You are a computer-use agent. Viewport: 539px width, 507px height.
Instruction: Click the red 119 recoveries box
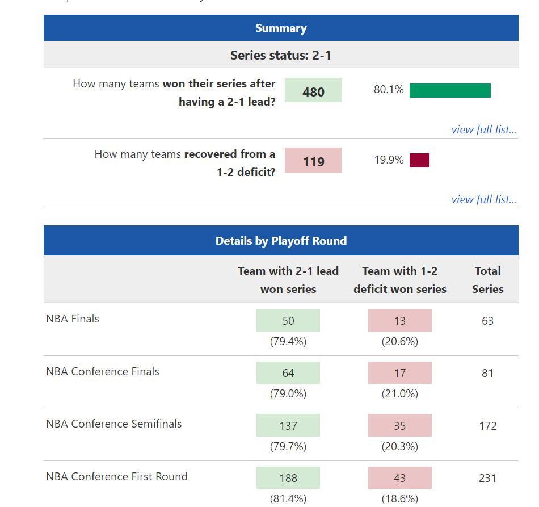(313, 161)
